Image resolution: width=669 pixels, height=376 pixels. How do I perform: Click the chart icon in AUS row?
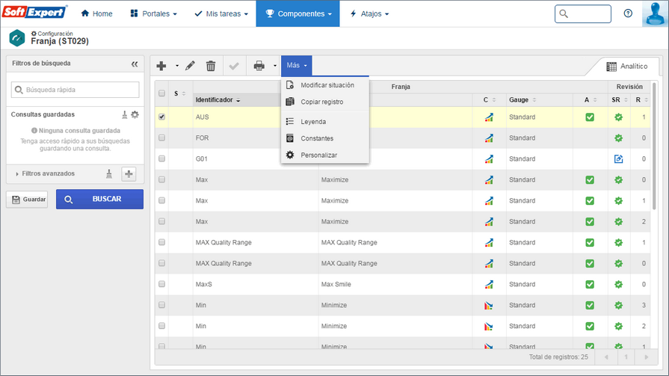(489, 117)
